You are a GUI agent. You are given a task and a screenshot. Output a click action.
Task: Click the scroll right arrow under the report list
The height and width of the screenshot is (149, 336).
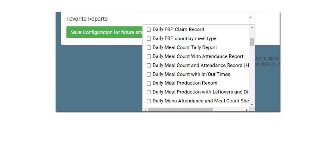(x=246, y=110)
